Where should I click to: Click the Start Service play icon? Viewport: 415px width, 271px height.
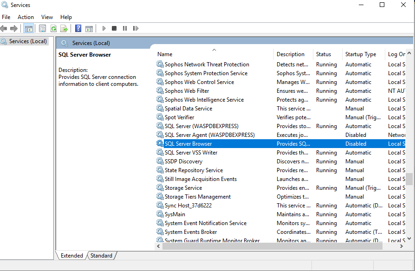click(x=104, y=28)
